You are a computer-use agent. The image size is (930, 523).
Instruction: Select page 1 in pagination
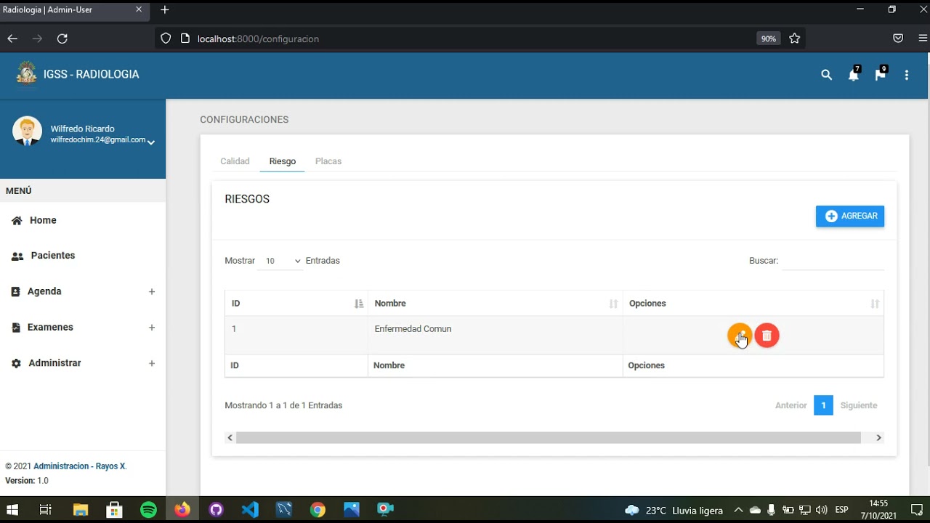(823, 405)
